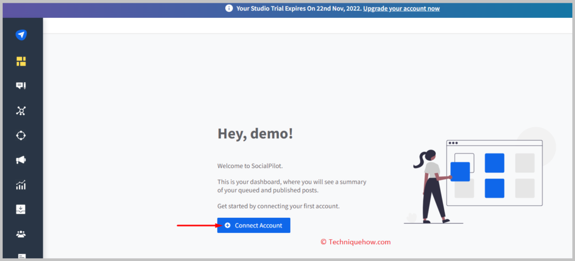The height and width of the screenshot is (261, 575).
Task: Click the SocialPilot logo icon
Action: click(x=21, y=35)
